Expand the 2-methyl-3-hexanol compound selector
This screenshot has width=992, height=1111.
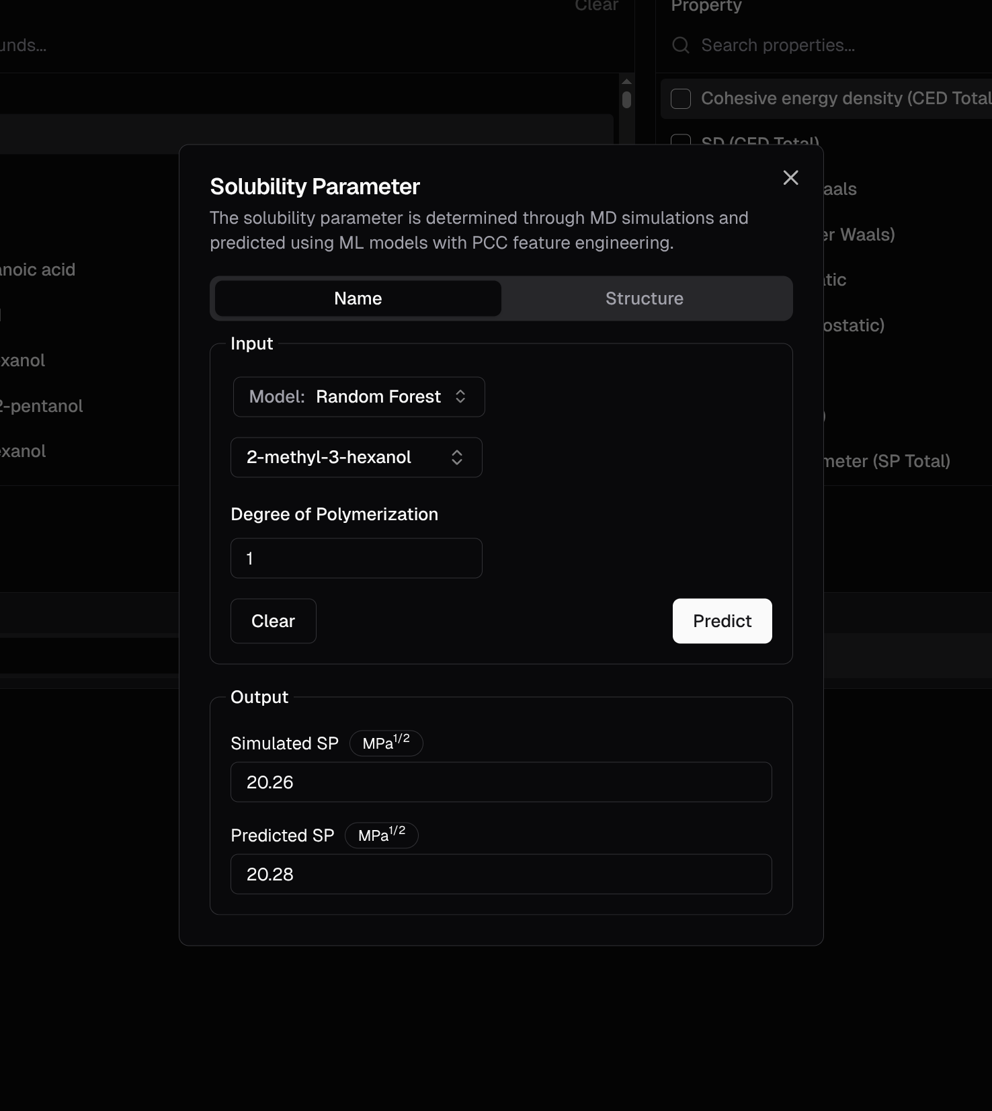pos(356,457)
